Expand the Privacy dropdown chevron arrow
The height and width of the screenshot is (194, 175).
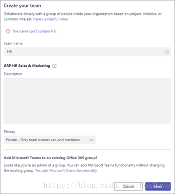(91, 140)
